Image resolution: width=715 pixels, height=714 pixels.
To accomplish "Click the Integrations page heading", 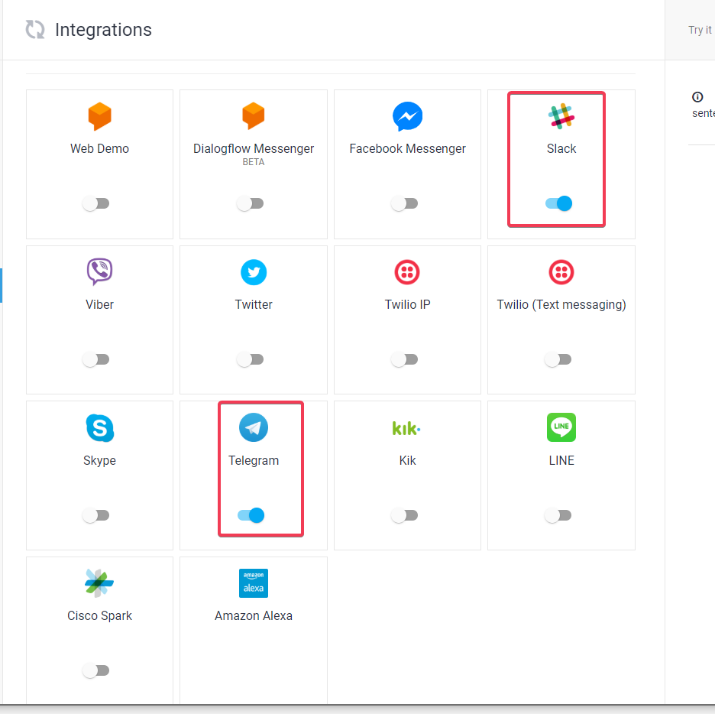I will [x=103, y=30].
